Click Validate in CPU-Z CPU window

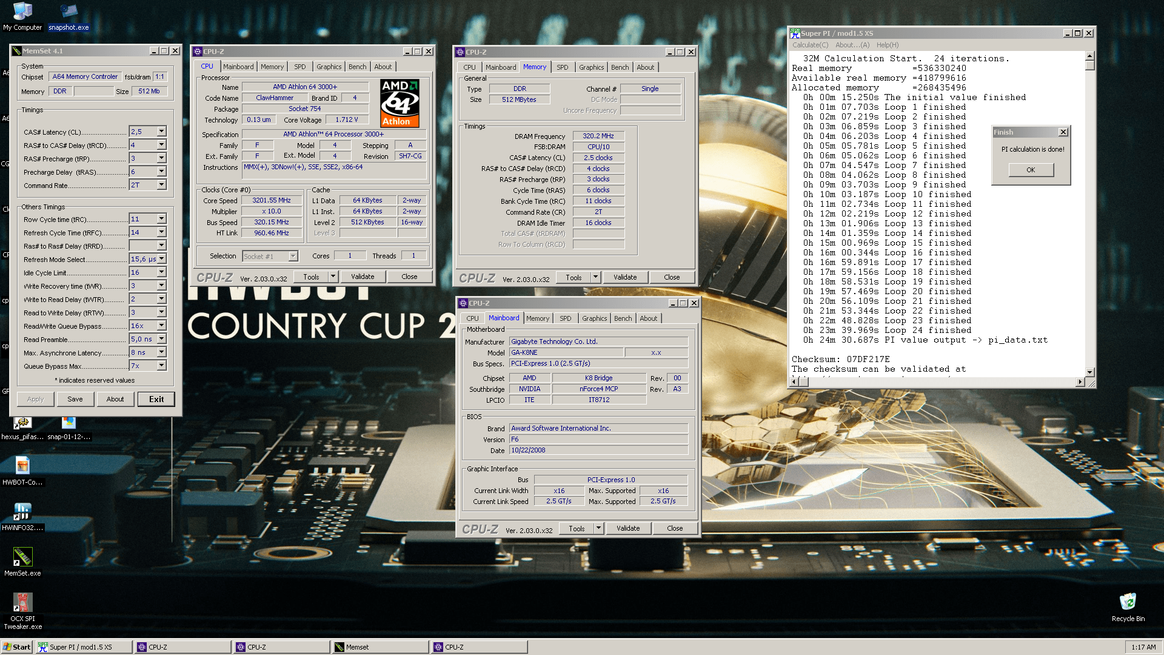coord(363,277)
